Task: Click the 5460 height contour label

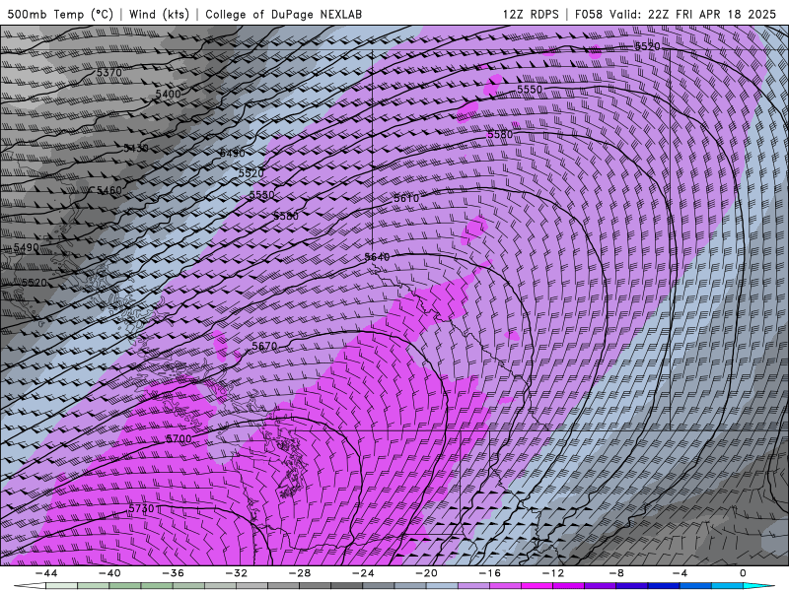Action: [x=109, y=190]
